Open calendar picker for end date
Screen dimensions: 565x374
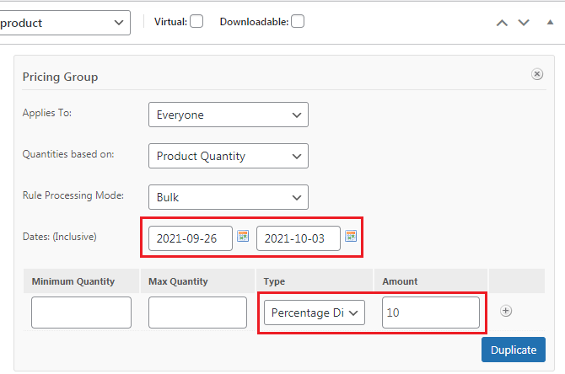click(351, 236)
